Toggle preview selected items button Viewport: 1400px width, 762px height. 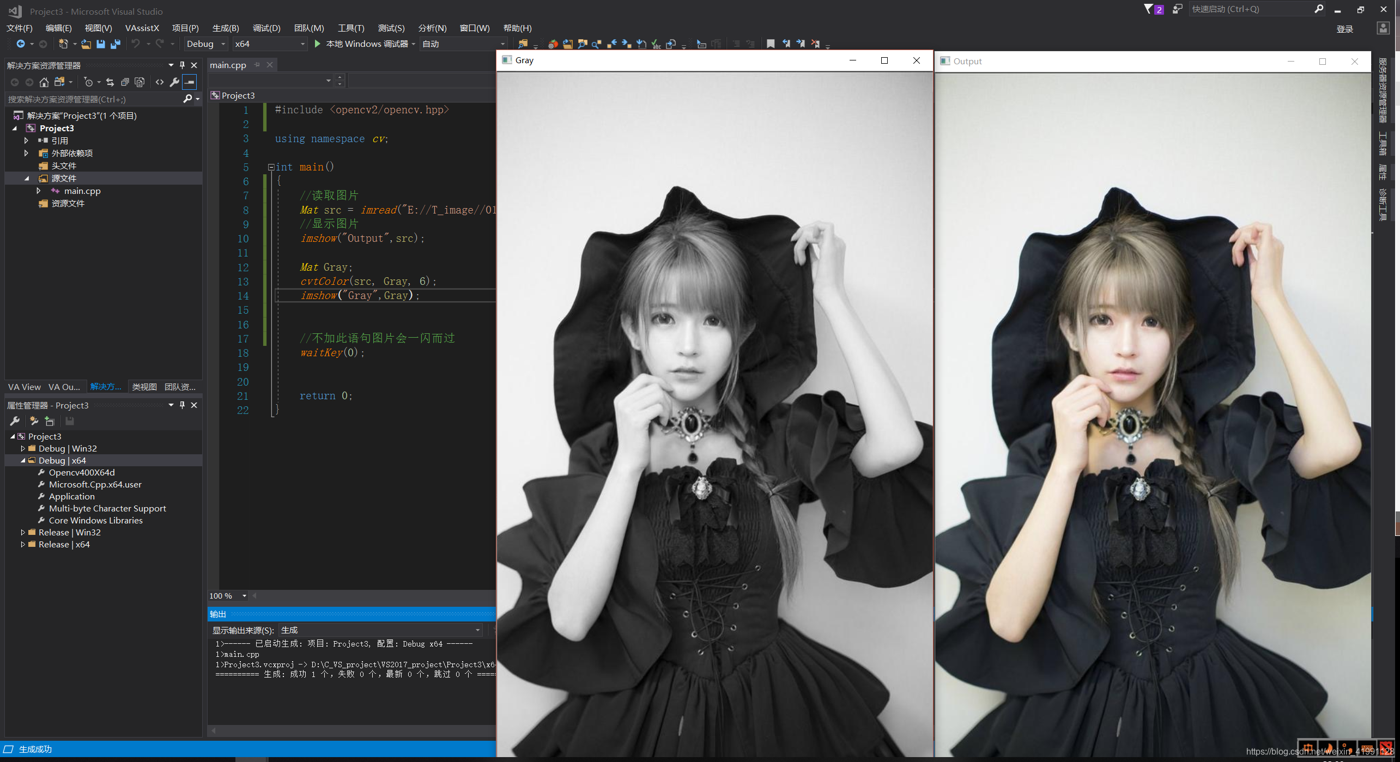tap(189, 82)
